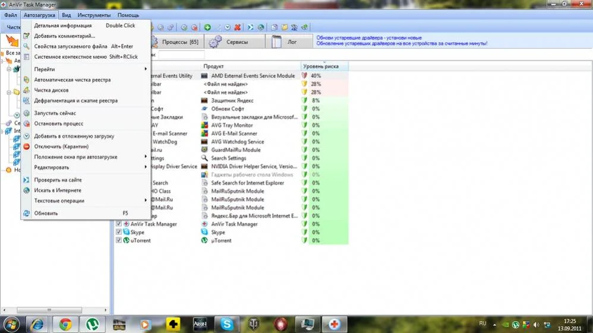Click the Aion game taskbar icon
This screenshot has width=593, height=333.
tap(200, 324)
